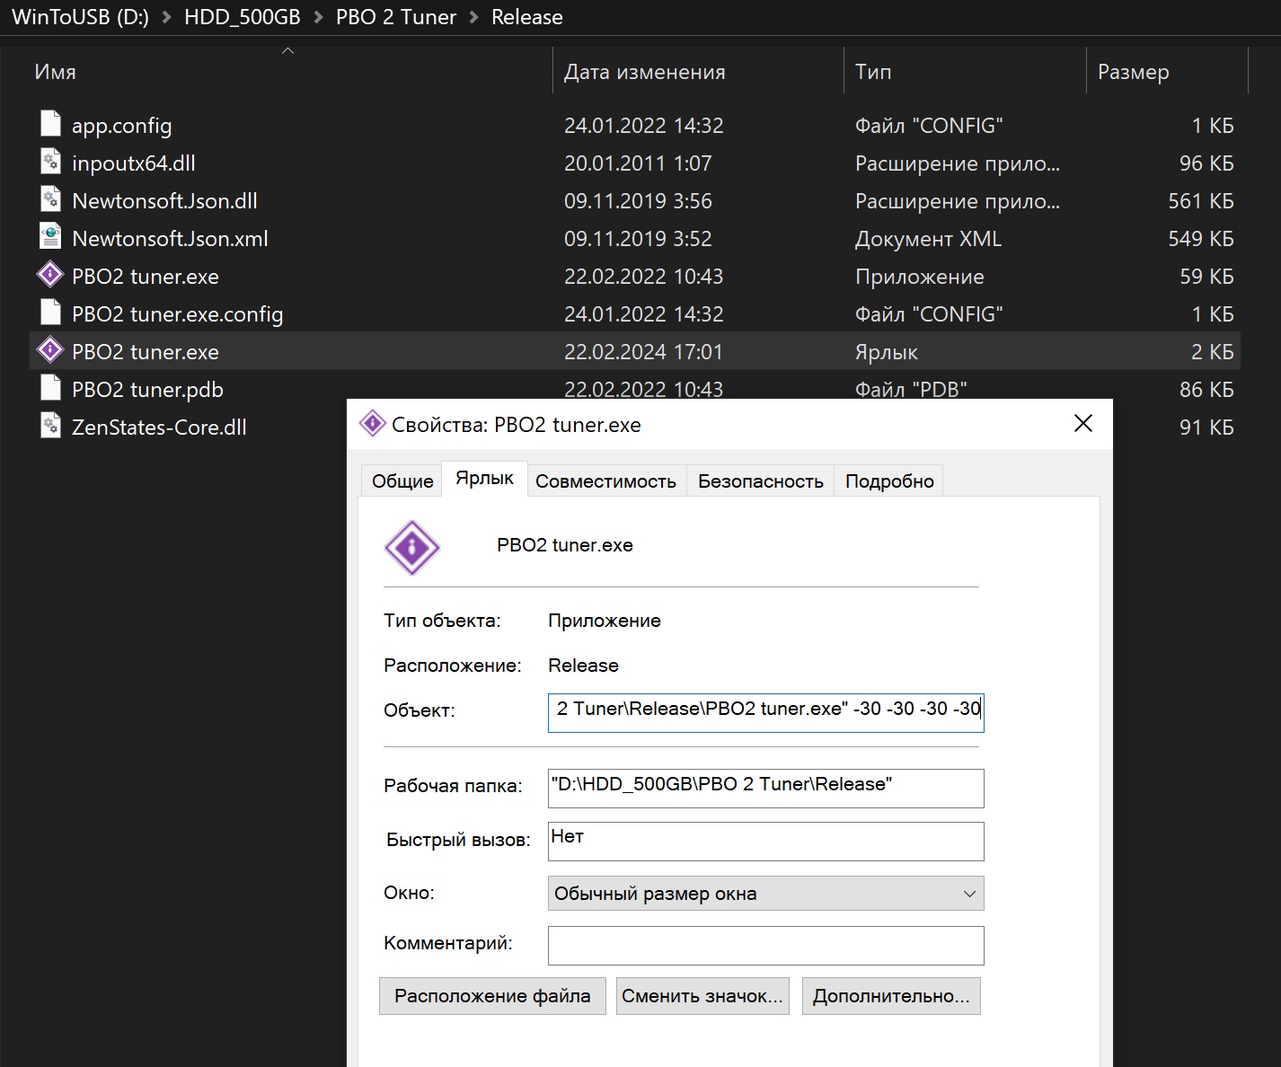The image size is (1281, 1067).
Task: Click the Комментарий text field
Action: tap(765, 945)
